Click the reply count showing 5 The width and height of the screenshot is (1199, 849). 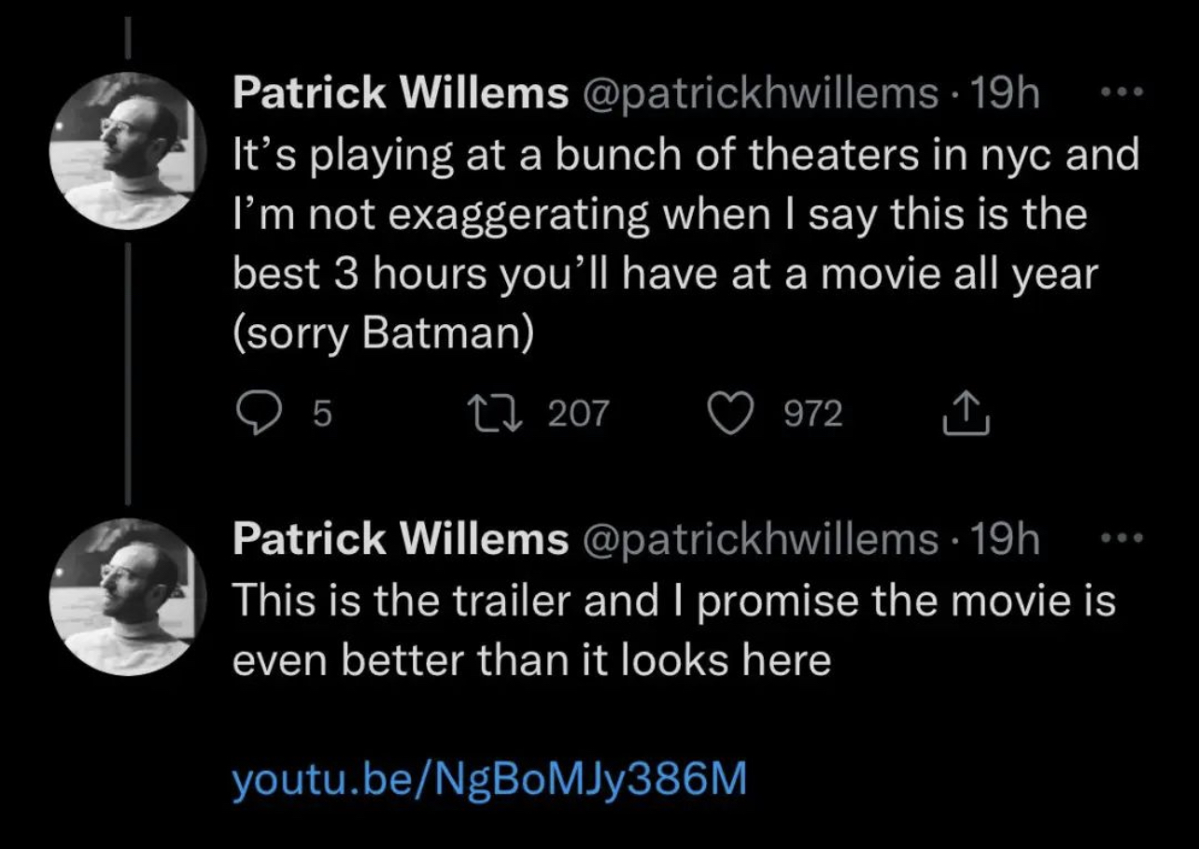point(319,413)
